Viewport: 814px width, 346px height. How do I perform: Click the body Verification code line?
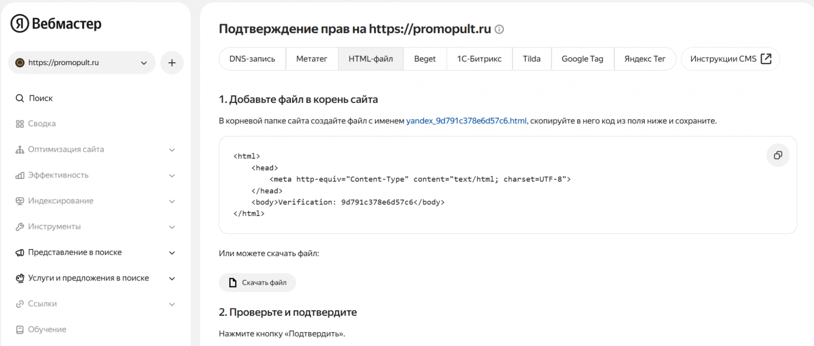348,202
